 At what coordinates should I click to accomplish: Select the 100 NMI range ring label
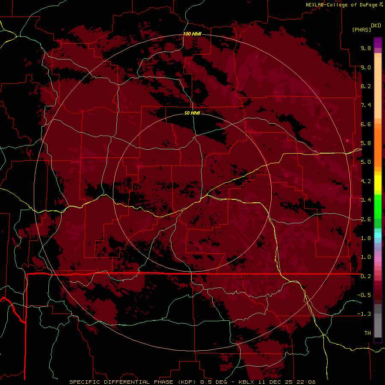[192, 34]
